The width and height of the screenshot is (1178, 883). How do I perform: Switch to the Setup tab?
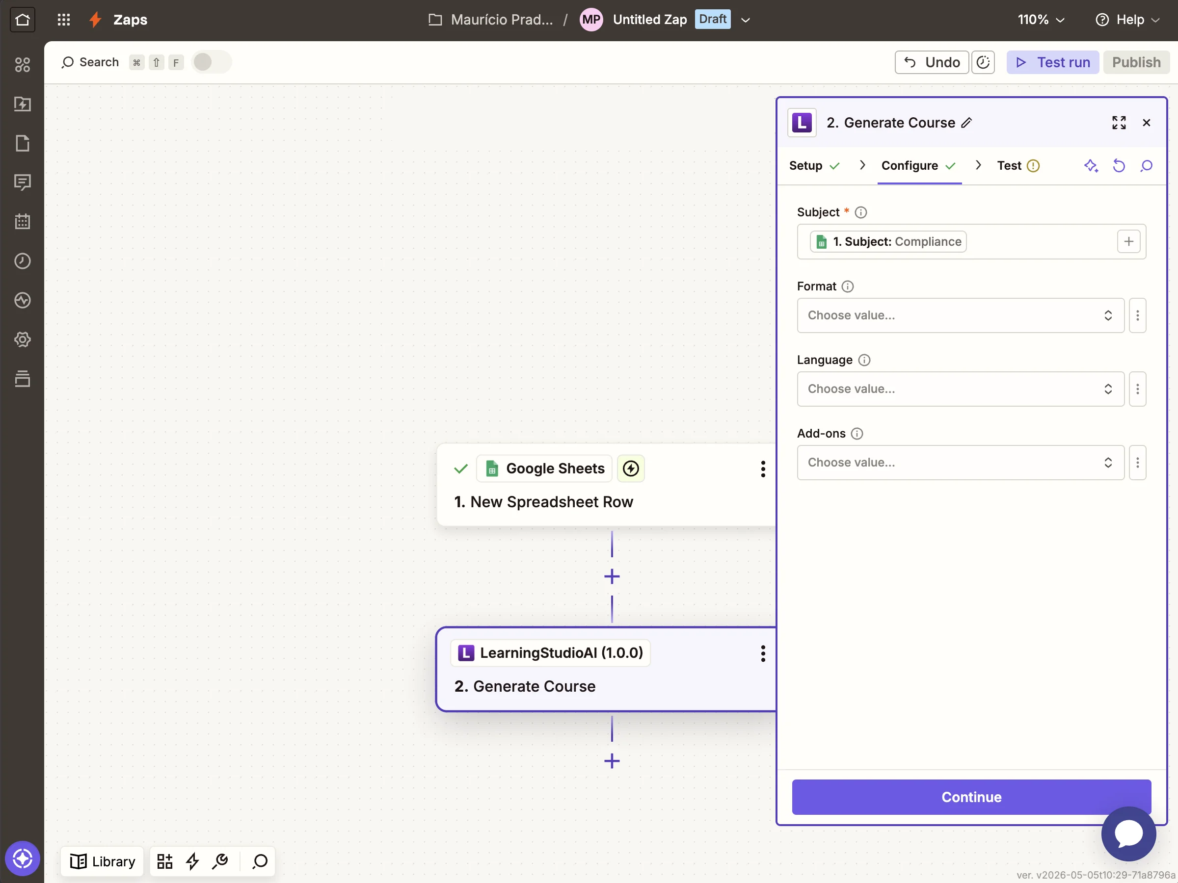814,166
